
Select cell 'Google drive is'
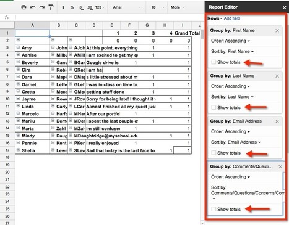[103, 62]
